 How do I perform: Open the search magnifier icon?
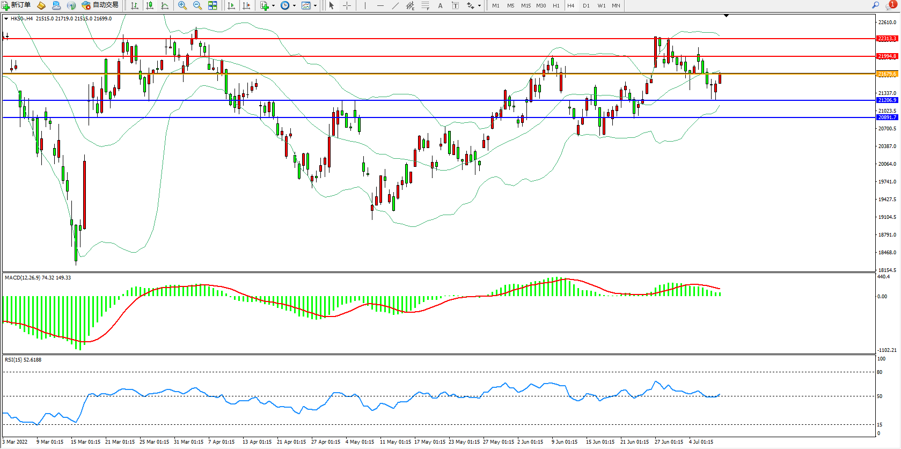coord(875,5)
